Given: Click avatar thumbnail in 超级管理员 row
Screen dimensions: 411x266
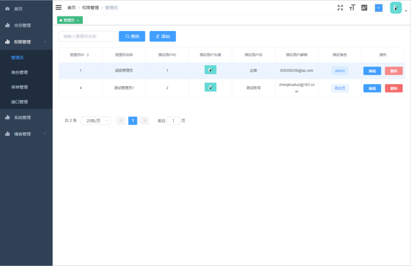Looking at the screenshot, I should pyautogui.click(x=210, y=70).
